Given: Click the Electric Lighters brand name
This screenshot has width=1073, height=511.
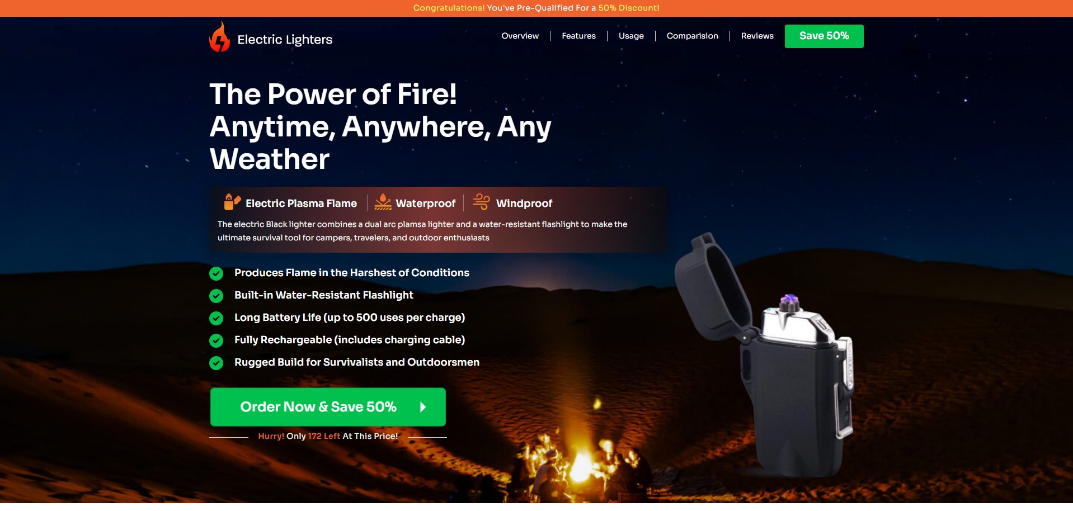Looking at the screenshot, I should point(285,40).
